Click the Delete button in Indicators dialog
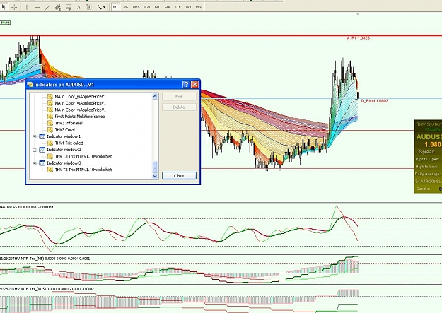 [x=179, y=107]
